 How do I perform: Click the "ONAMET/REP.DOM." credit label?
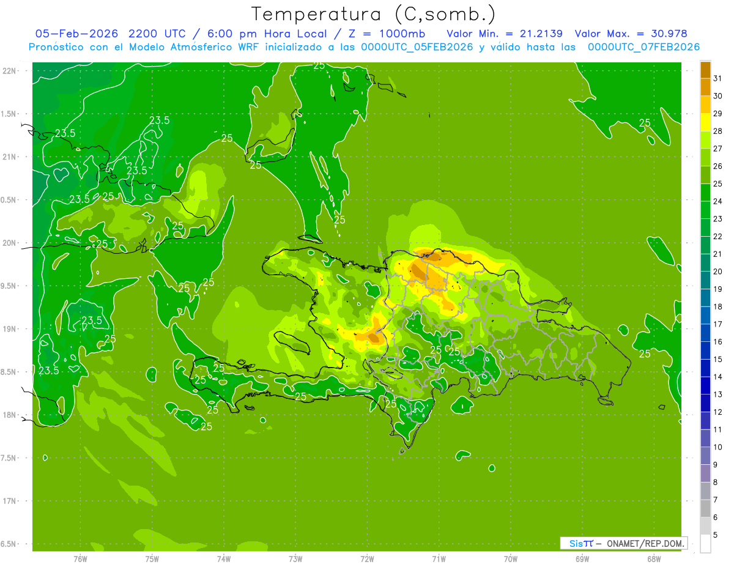pos(645,543)
